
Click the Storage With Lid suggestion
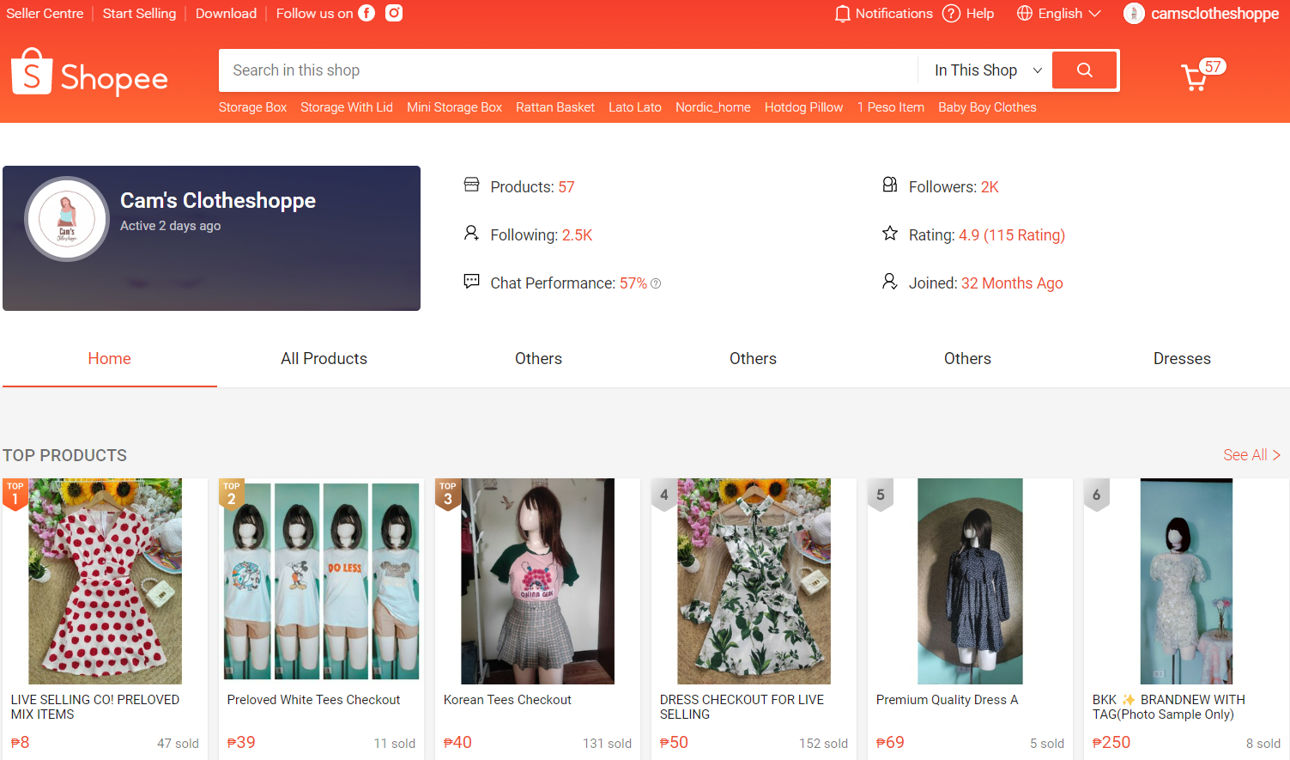click(347, 107)
